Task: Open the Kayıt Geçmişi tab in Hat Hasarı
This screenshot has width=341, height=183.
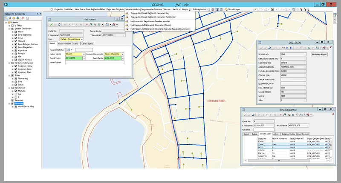Action: tap(87, 44)
